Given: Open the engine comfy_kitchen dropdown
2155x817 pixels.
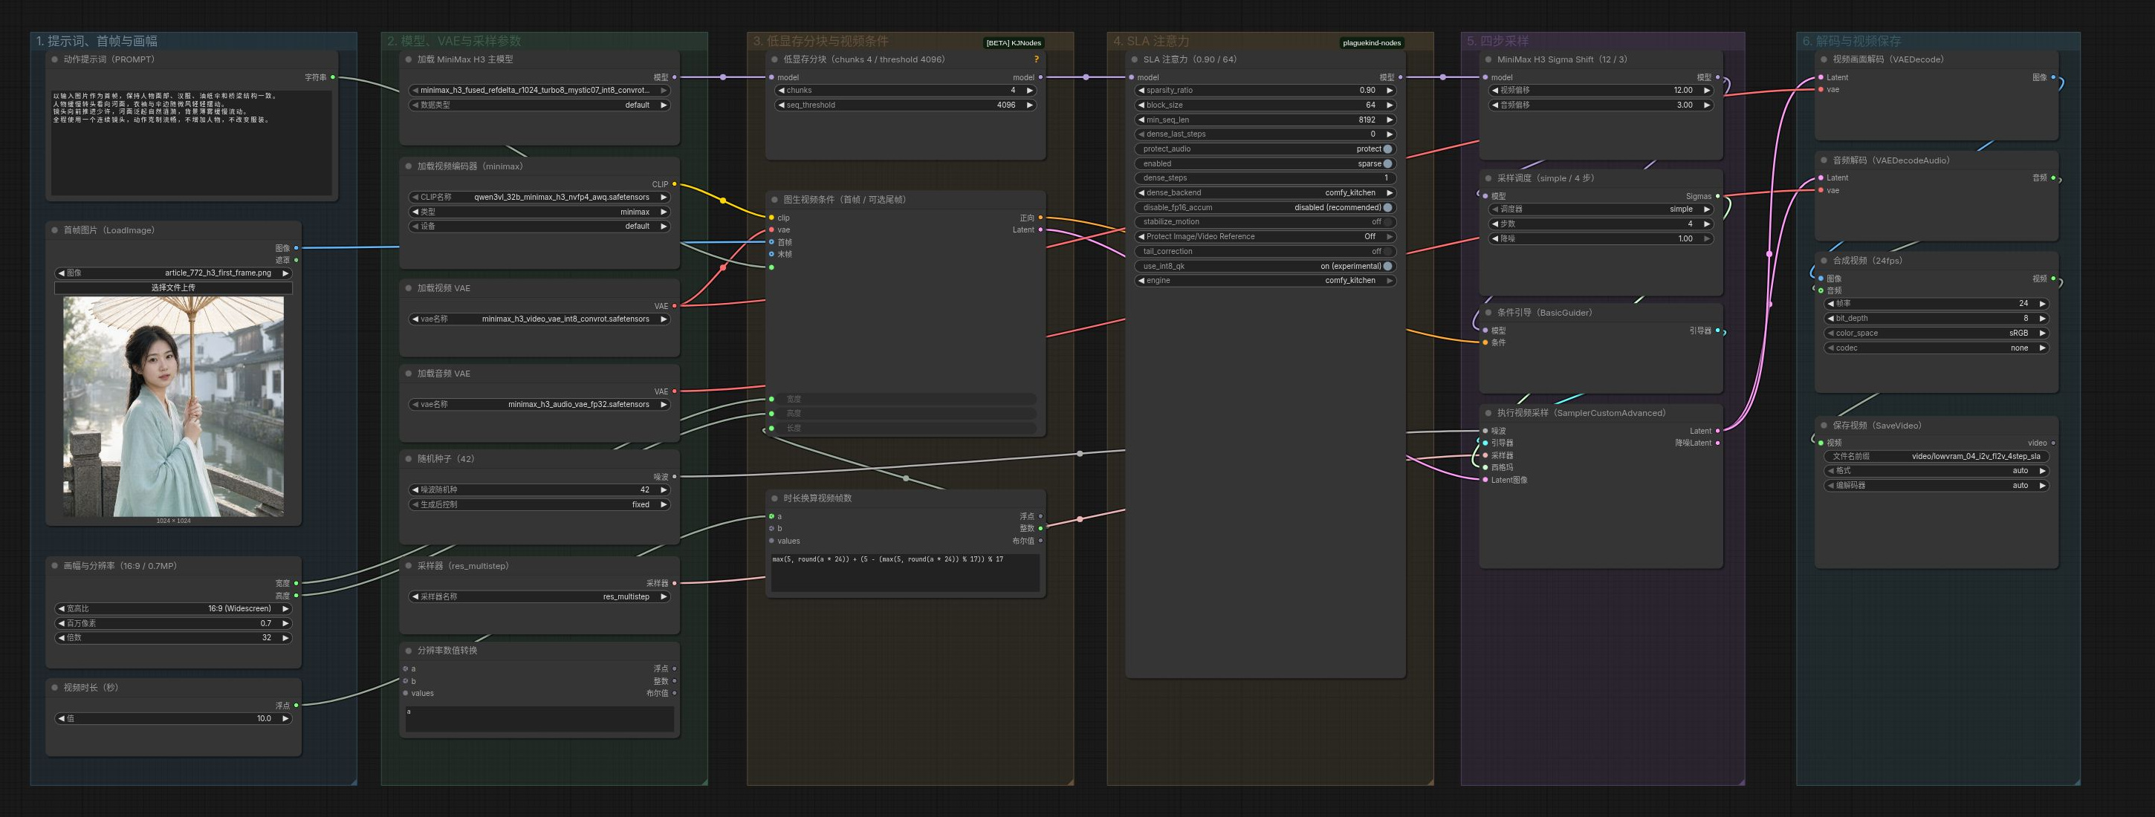Looking at the screenshot, I should click(1266, 281).
